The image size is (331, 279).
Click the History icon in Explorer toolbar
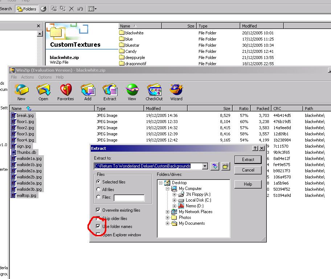coord(43,9)
